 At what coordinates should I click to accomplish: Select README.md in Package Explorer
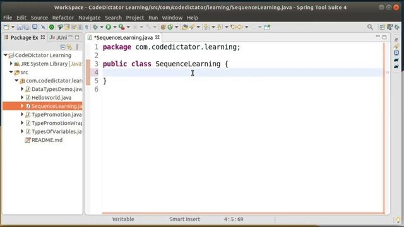pyautogui.click(x=47, y=140)
